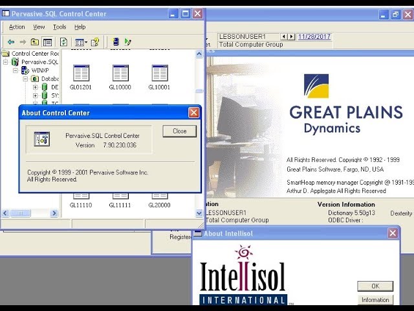
Task: Click the tree pane horizontal scrollbar thumb
Action: tap(20, 213)
